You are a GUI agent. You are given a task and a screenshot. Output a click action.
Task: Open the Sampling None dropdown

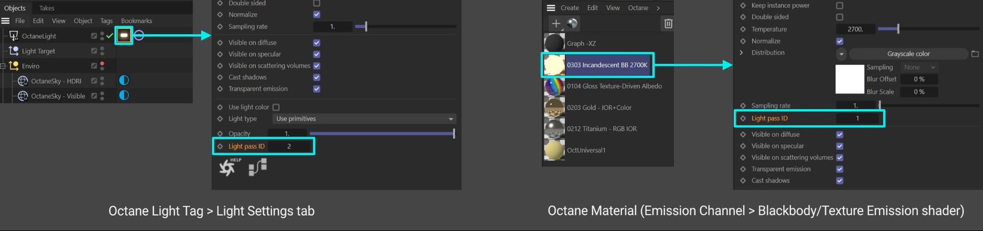(x=919, y=67)
